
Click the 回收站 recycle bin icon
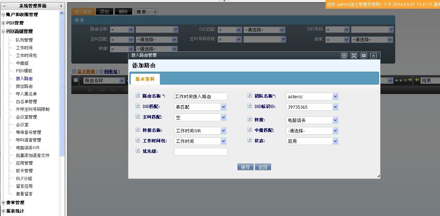click(x=101, y=72)
